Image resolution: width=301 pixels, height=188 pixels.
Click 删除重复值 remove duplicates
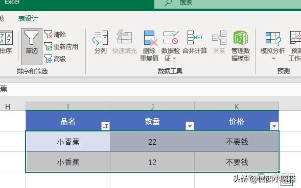click(x=149, y=46)
